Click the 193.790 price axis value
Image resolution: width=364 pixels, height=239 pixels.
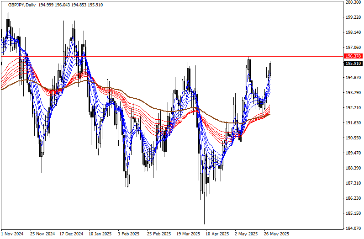(353, 93)
